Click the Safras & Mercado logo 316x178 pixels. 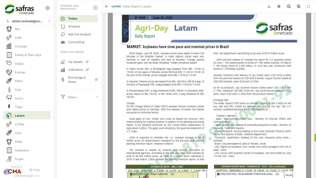point(20,9)
